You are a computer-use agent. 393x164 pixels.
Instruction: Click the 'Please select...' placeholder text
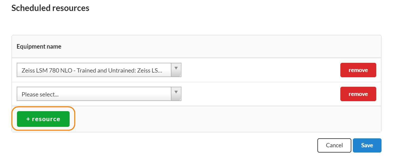tap(40, 94)
